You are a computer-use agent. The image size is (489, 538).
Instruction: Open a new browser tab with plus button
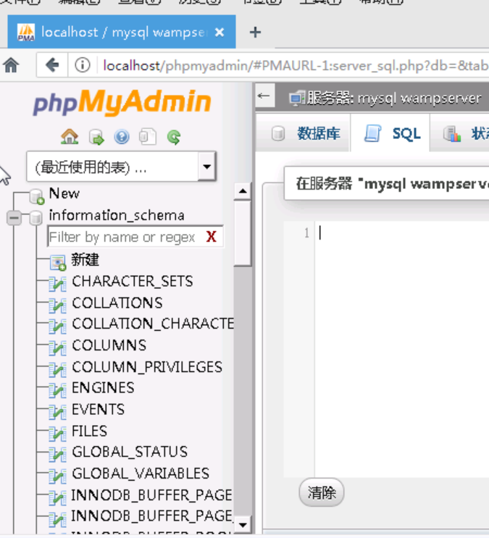pos(255,33)
